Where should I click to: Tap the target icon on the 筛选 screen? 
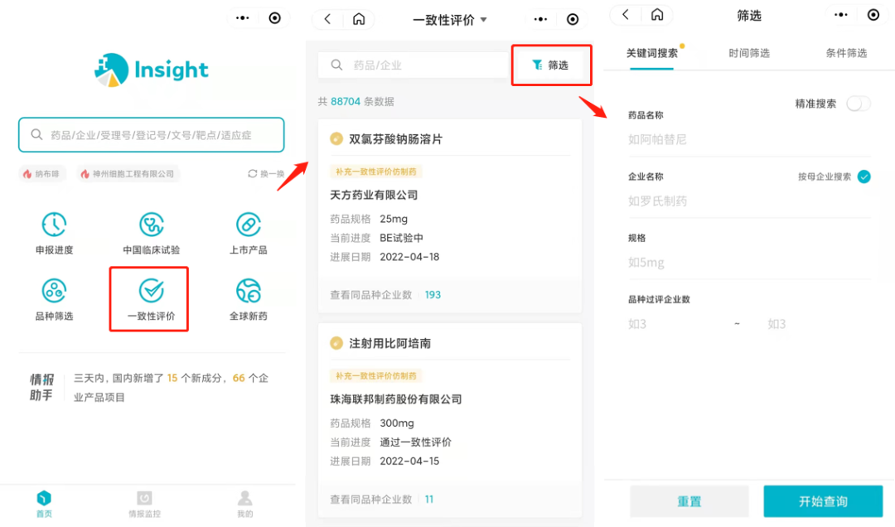point(873,15)
